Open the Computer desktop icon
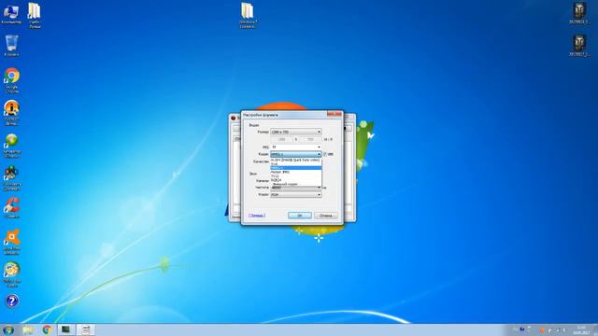This screenshot has height=336, width=598. 10,14
